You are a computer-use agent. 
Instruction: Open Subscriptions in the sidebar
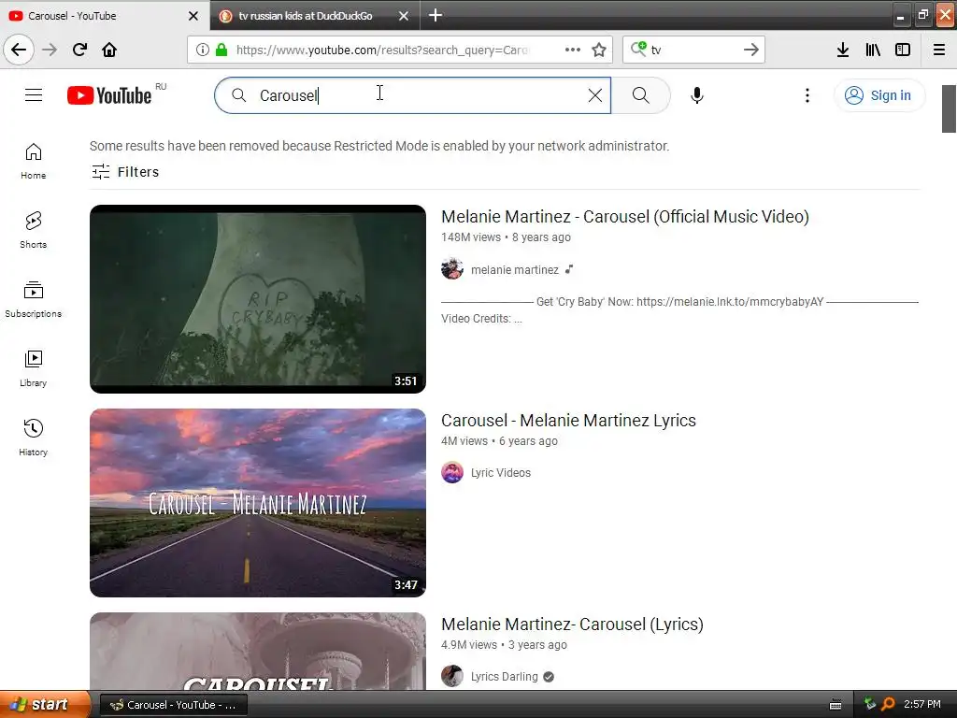34,299
